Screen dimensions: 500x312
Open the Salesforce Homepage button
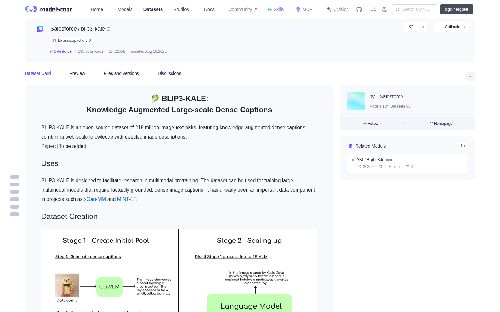click(441, 124)
